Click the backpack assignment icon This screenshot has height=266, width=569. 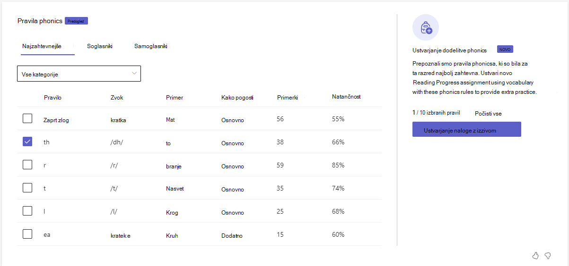(x=426, y=27)
